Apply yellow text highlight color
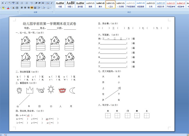Viewport: 189px width, 136px height. [3, 8]
